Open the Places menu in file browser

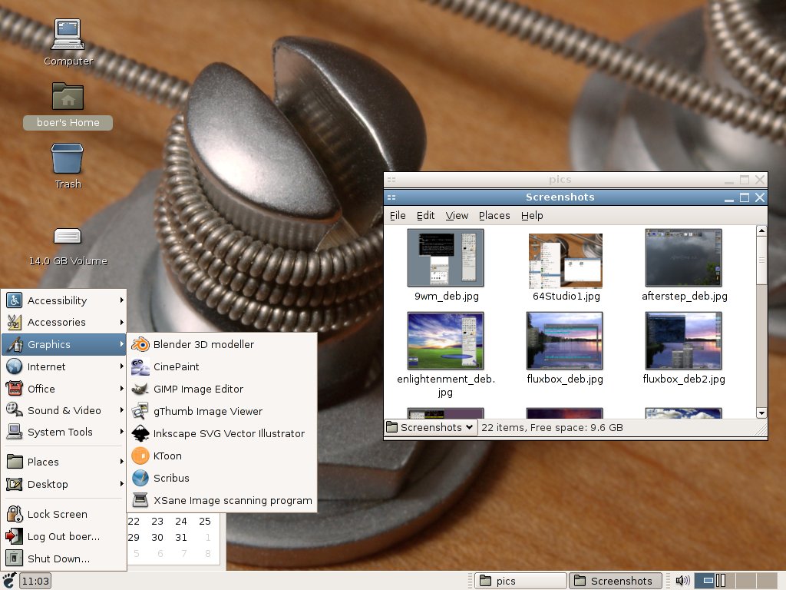494,216
